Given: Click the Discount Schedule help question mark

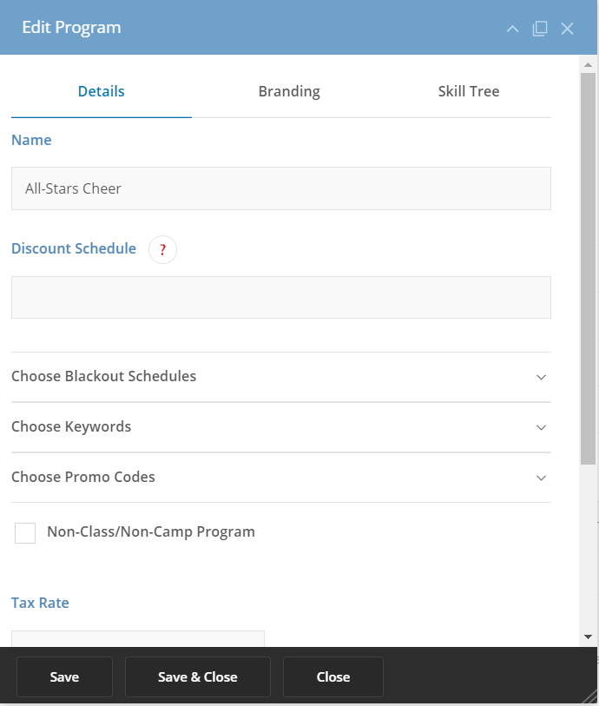Looking at the screenshot, I should pyautogui.click(x=162, y=249).
